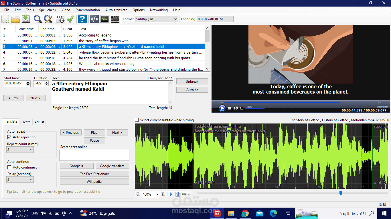This screenshot has width=391, height=219.
Task: Open the Auto-translate menu
Action: [116, 10]
